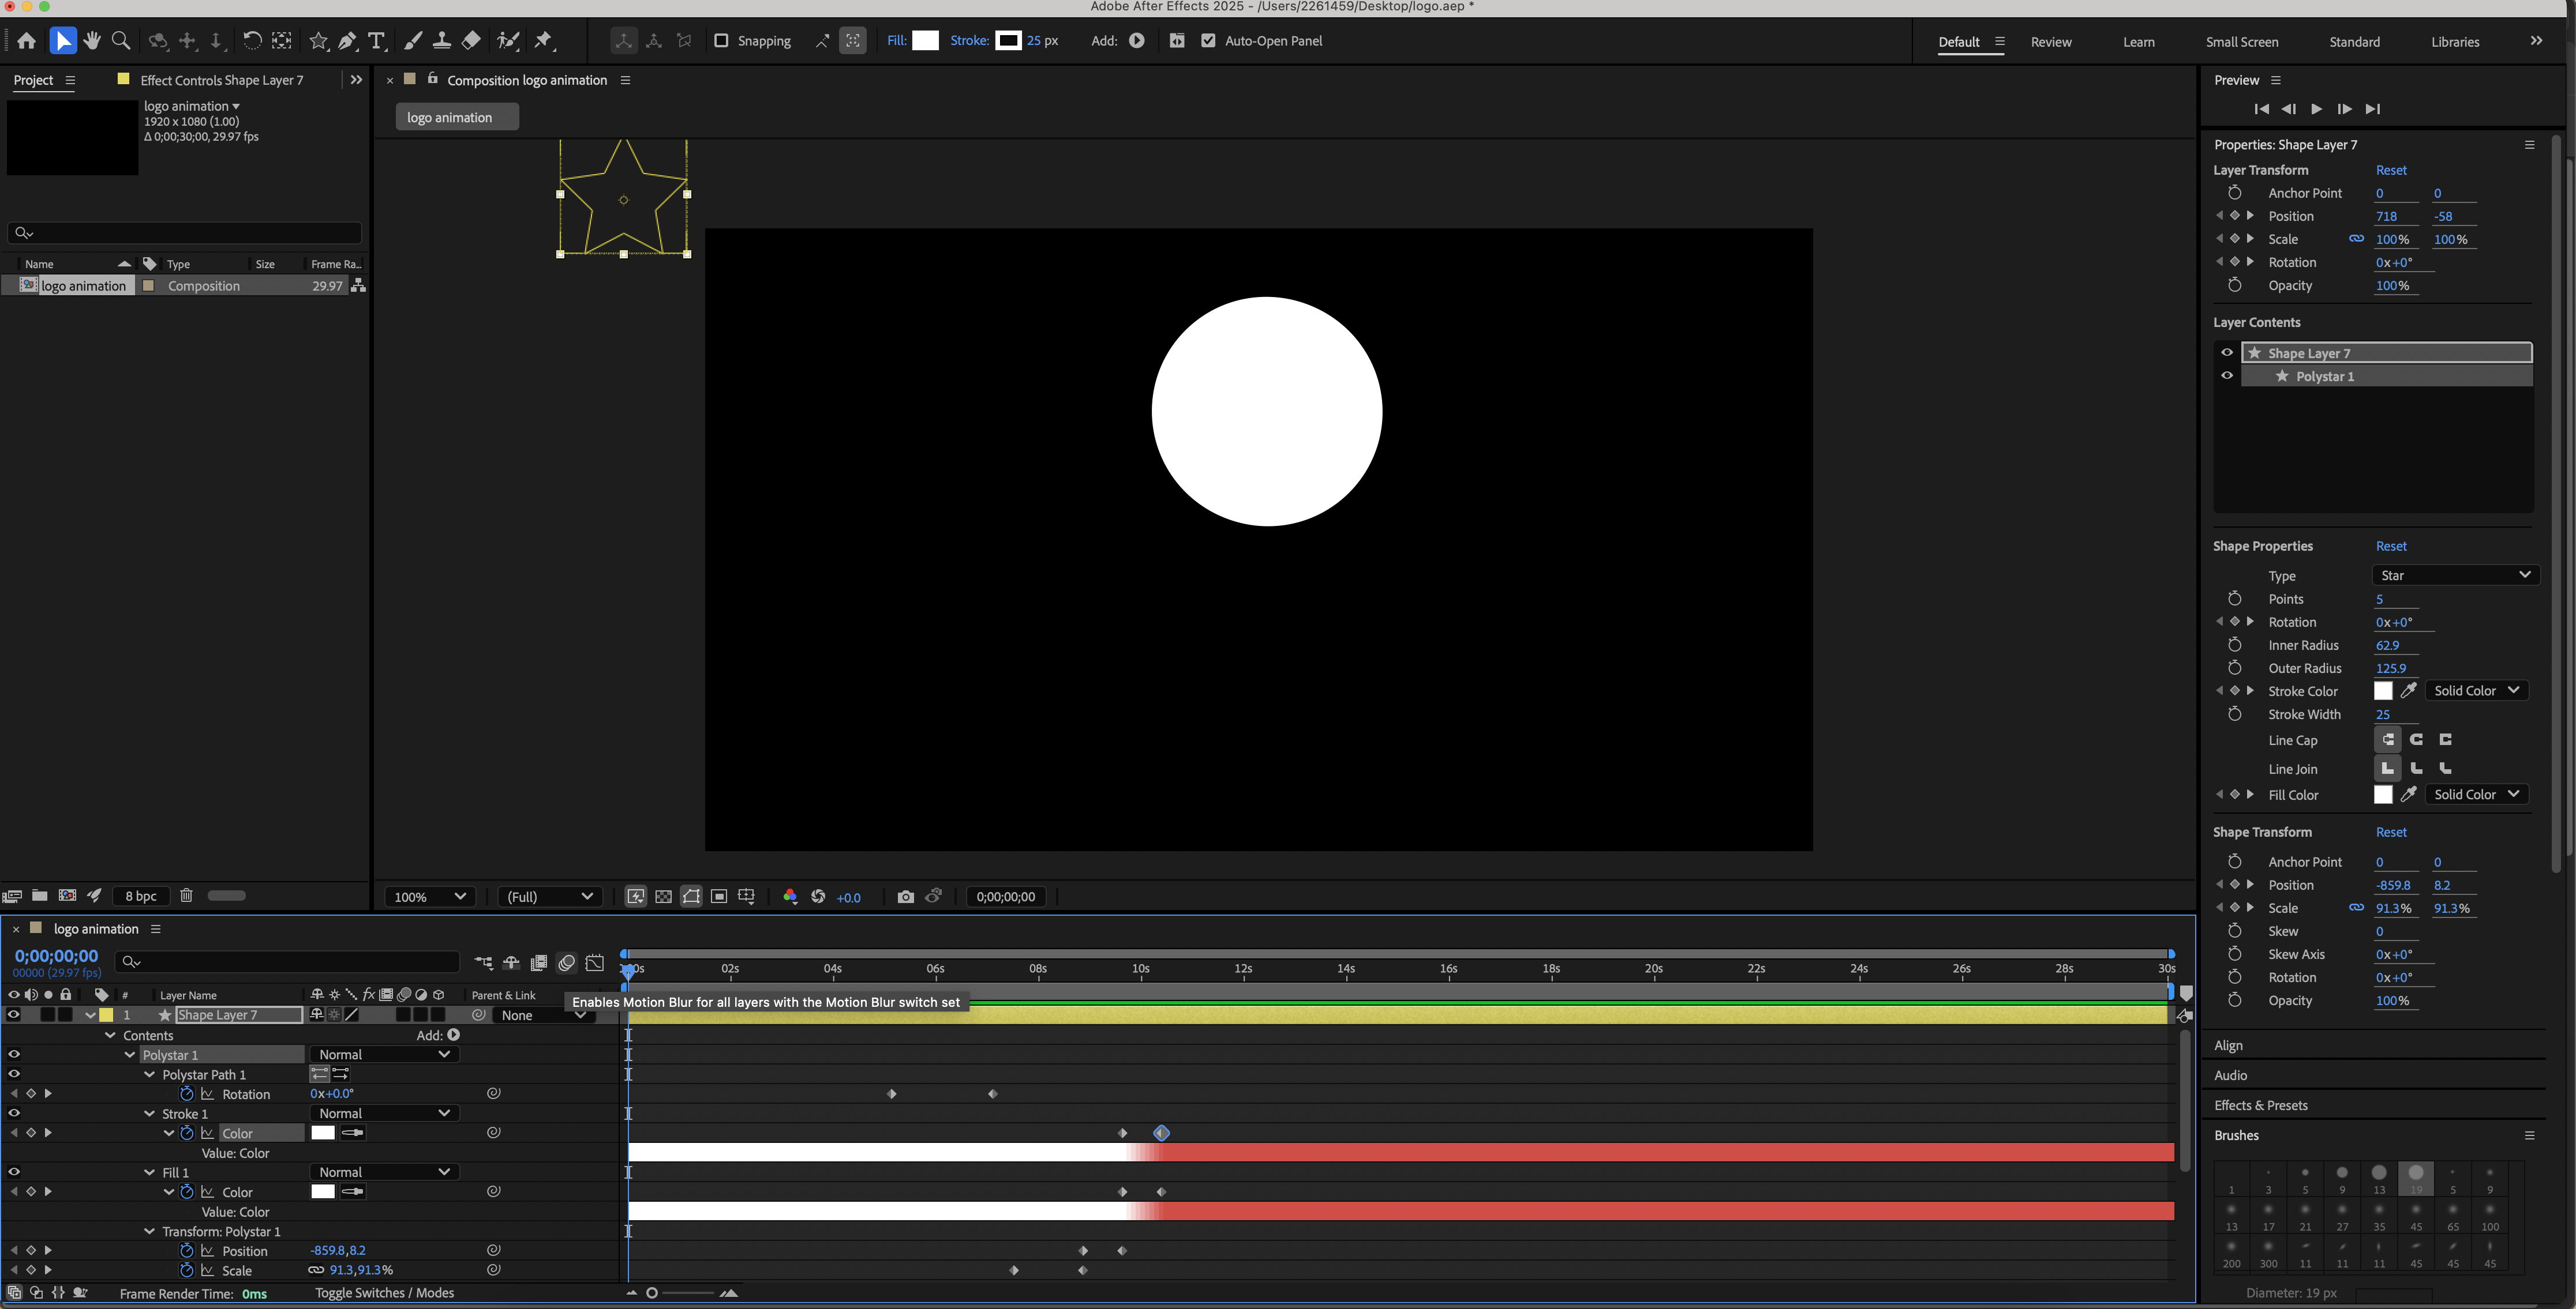
Task: Choose the Zoom tool
Action: (121, 41)
